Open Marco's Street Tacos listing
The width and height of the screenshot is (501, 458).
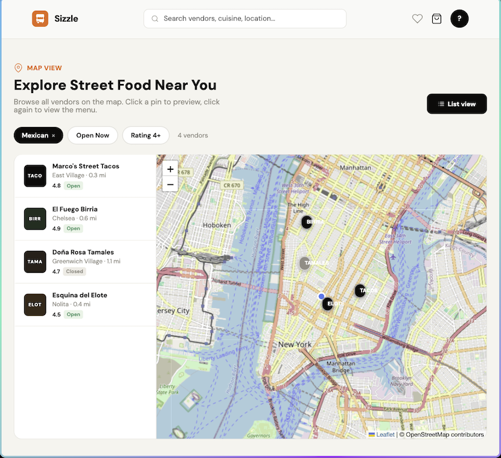pyautogui.click(x=85, y=176)
